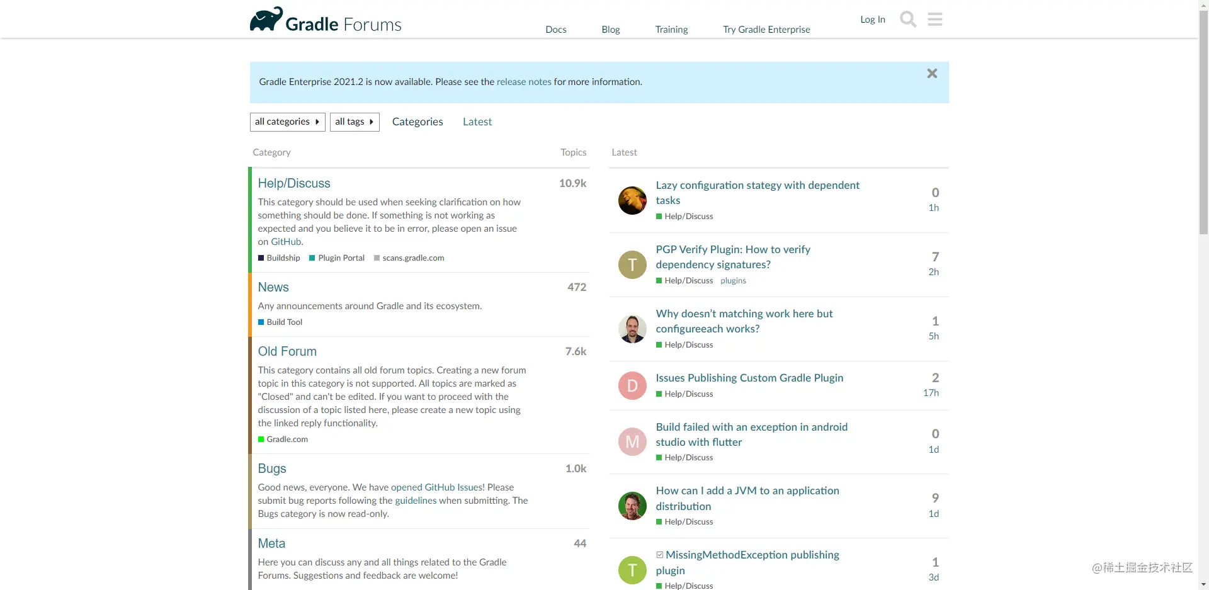
Task: Click the Gradle elephant logo icon
Action: point(266,19)
